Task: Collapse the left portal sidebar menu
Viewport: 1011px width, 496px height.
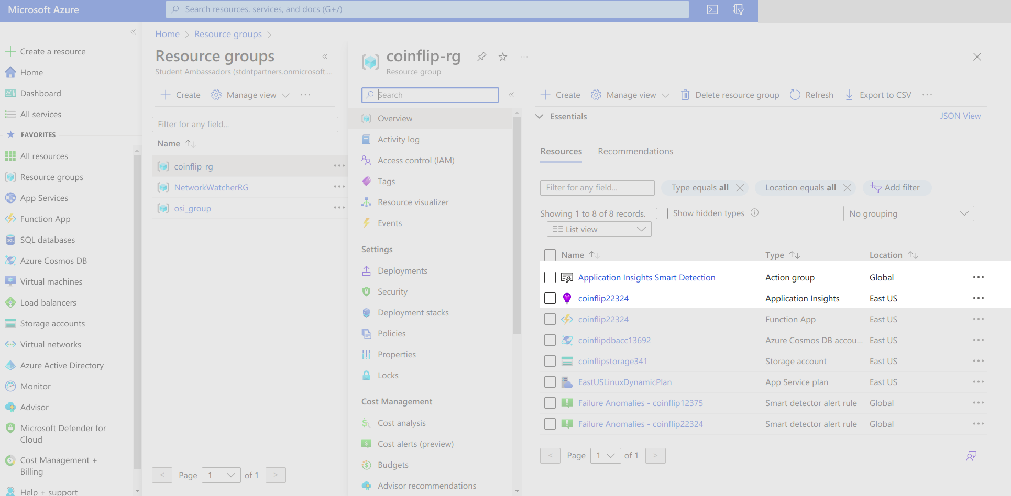Action: (x=133, y=32)
